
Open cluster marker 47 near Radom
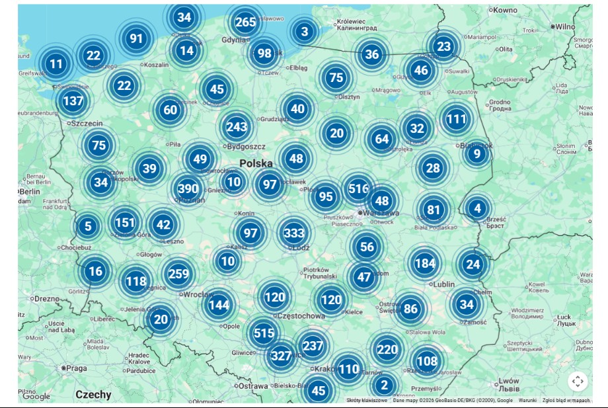363,277
